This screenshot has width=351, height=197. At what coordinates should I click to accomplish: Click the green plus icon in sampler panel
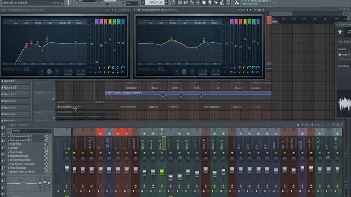340,32
